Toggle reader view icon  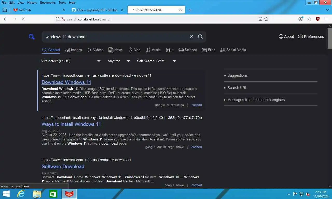coord(260,19)
